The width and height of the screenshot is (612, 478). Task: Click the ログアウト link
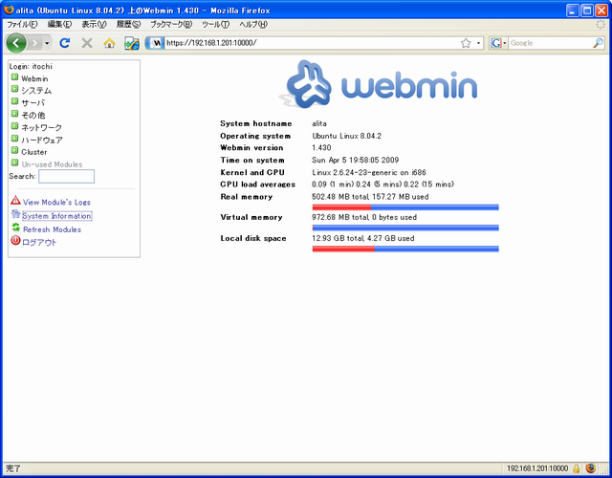pos(39,242)
